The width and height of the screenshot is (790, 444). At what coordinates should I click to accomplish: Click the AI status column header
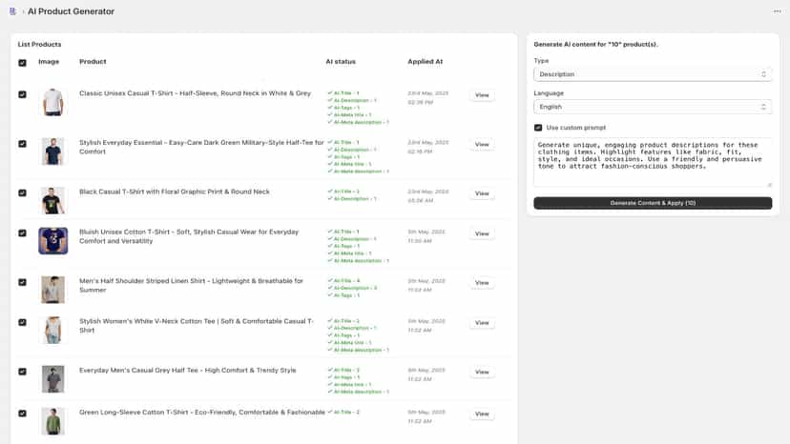[341, 61]
